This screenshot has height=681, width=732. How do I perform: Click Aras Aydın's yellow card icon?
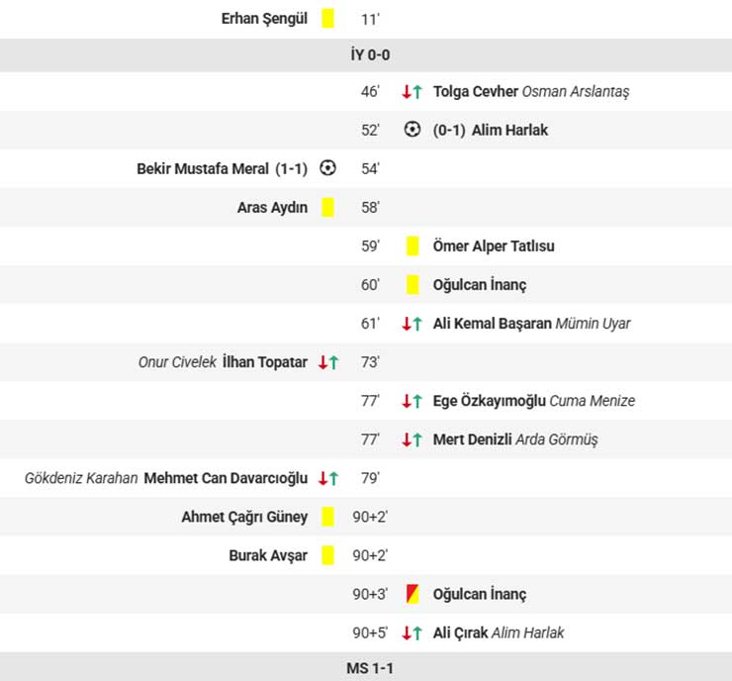tap(328, 208)
